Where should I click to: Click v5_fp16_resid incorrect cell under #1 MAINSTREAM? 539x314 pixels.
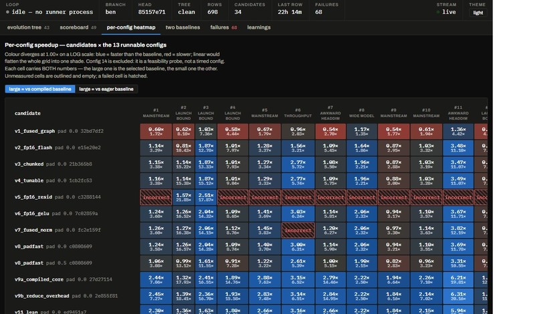(x=156, y=197)
